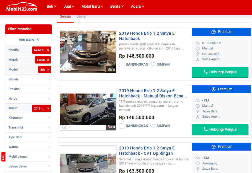
Task: Remove the Mobil Baru condition filter
Action: 48,50
